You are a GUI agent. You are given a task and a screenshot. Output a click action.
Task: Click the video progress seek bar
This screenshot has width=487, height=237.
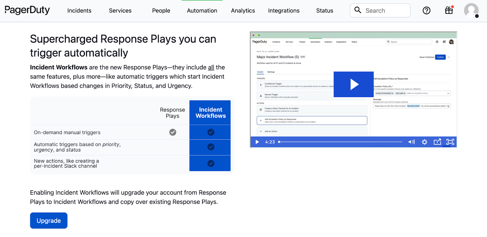pos(341,142)
